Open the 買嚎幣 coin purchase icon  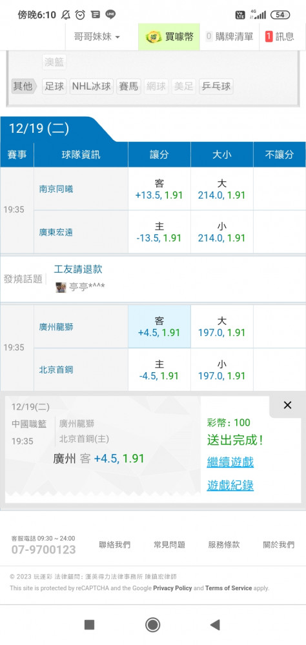[154, 37]
